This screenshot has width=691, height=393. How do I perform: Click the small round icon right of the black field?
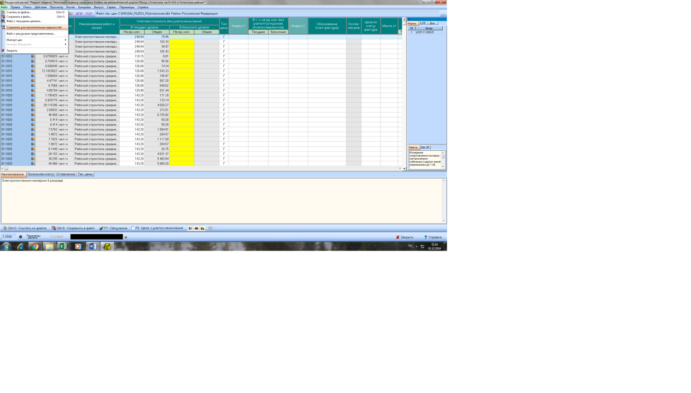click(x=126, y=238)
